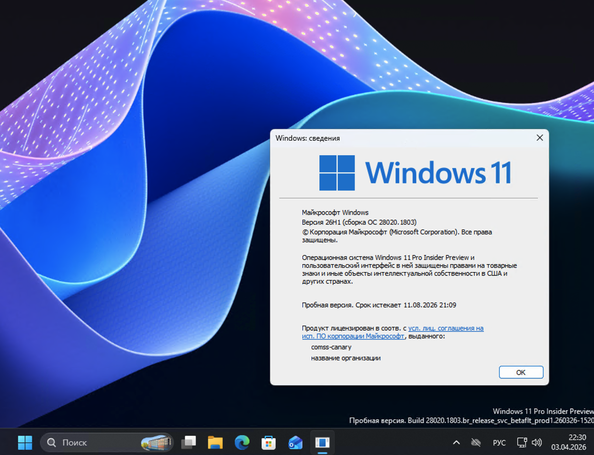Open Task View
The image size is (594, 455).
[x=189, y=443]
